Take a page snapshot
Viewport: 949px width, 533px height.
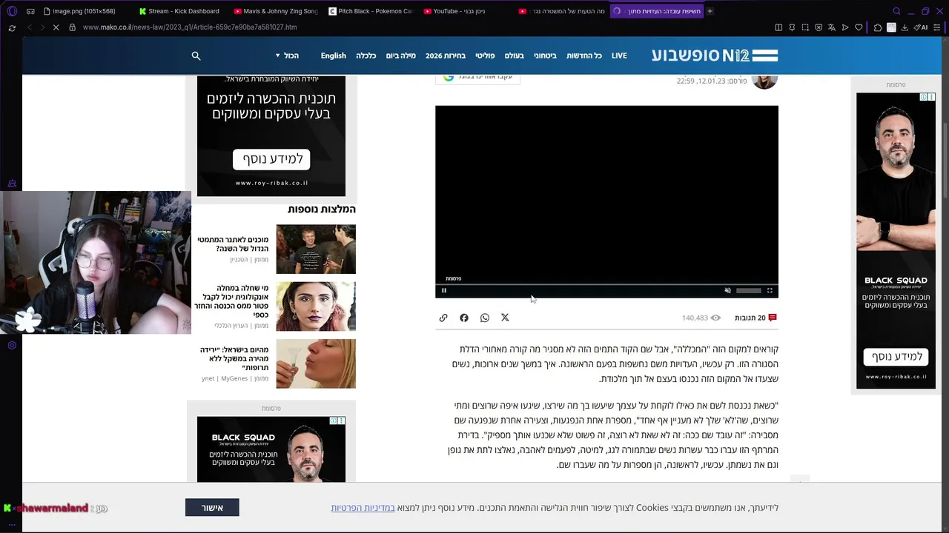pos(805,27)
